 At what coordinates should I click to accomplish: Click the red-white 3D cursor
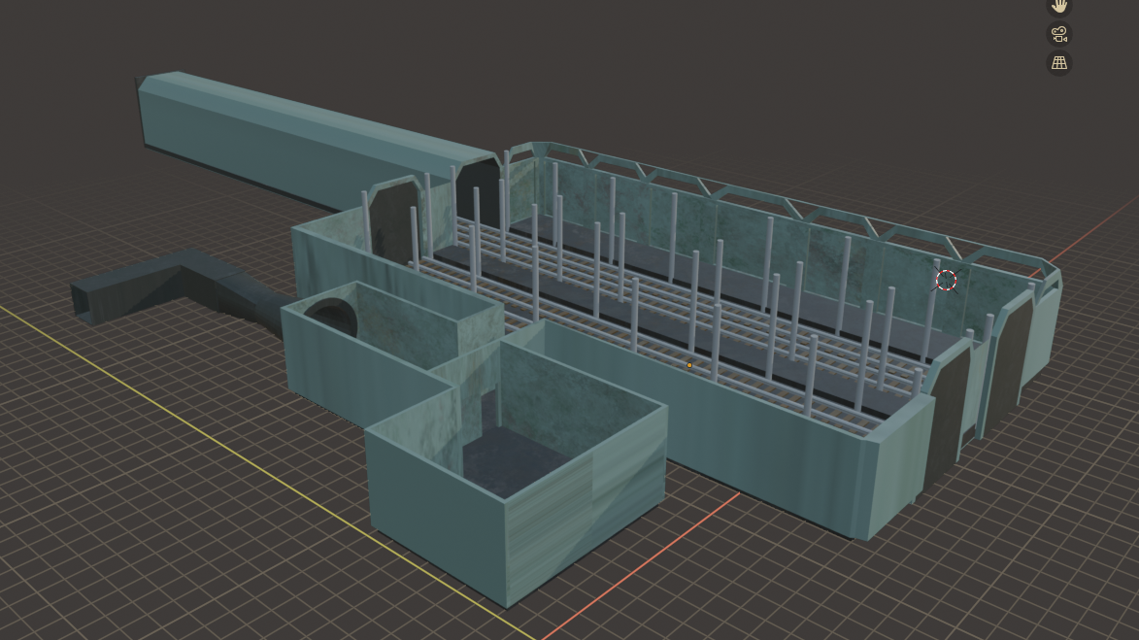(x=946, y=280)
